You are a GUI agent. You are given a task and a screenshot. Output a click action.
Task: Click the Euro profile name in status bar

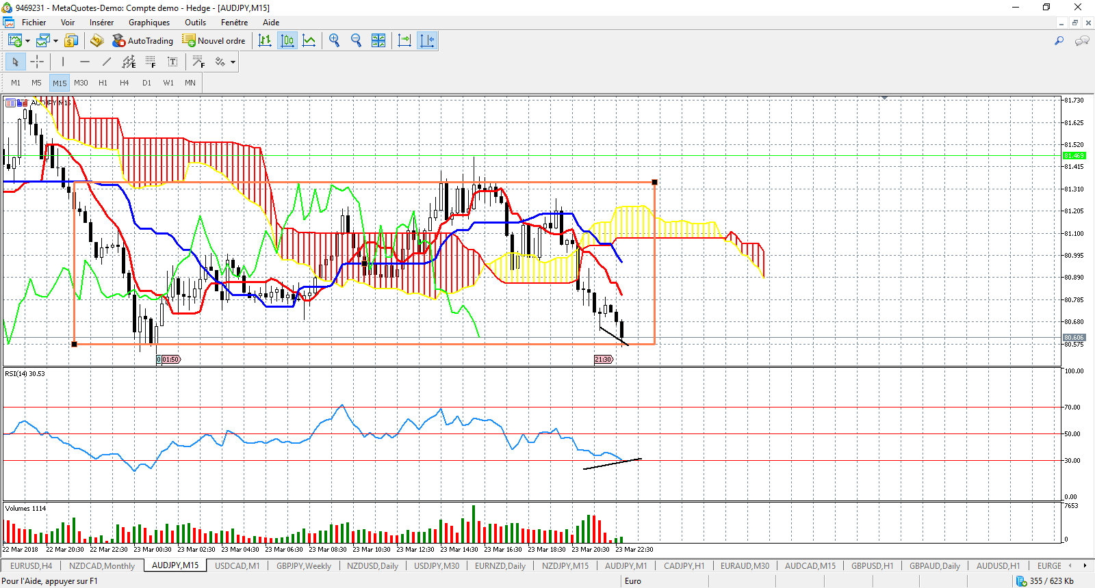coord(633,581)
